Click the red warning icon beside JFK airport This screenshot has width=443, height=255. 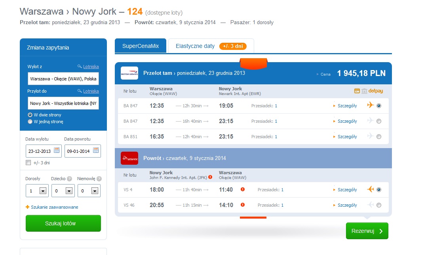tap(210, 177)
